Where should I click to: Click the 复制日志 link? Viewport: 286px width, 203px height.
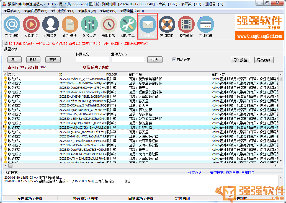pyautogui.click(x=232, y=173)
